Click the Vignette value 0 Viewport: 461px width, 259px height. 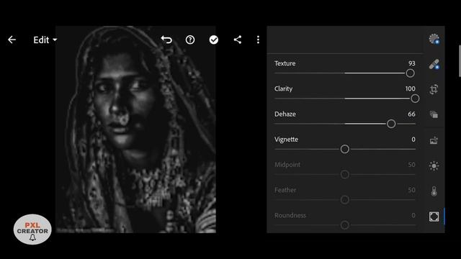tap(413, 139)
